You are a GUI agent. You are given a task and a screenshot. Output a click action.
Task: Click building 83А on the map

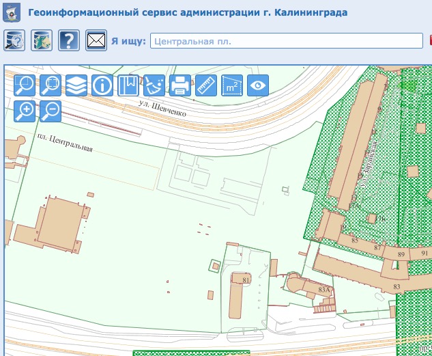[324, 290]
